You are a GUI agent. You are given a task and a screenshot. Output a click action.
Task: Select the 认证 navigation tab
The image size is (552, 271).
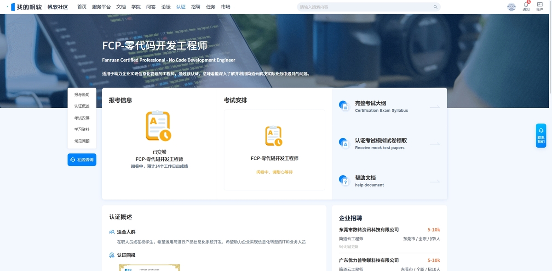pos(181,7)
